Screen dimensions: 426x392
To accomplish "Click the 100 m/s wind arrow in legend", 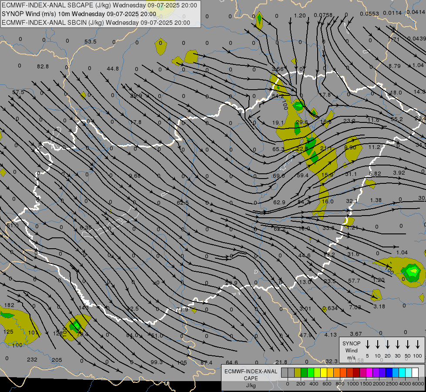I will click(x=418, y=345).
